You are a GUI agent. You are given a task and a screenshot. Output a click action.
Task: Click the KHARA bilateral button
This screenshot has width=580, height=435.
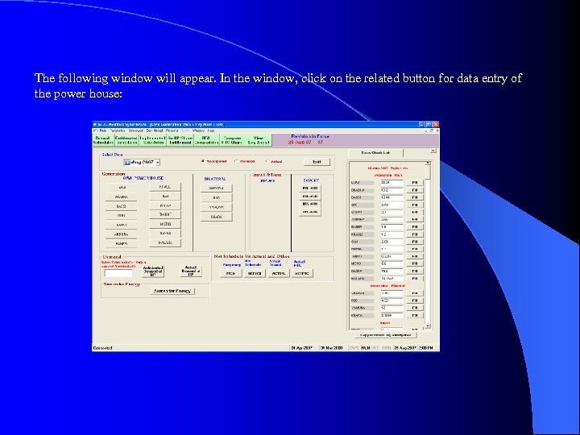[217, 217]
